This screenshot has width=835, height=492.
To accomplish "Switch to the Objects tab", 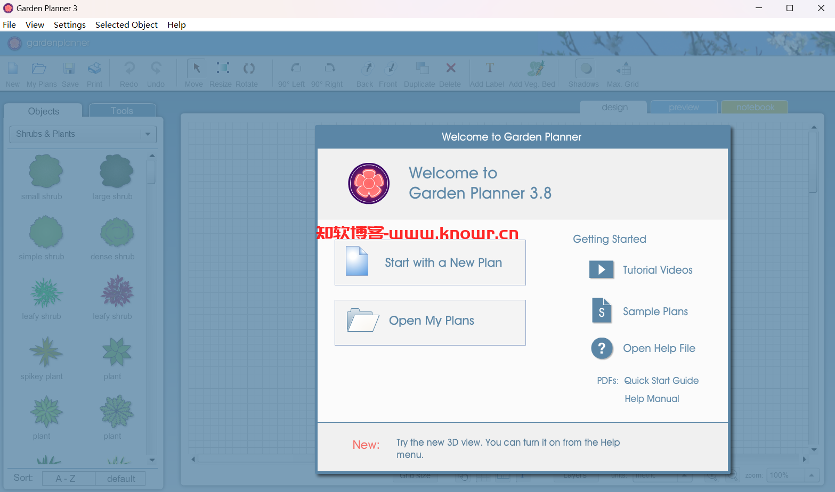I will [x=44, y=111].
